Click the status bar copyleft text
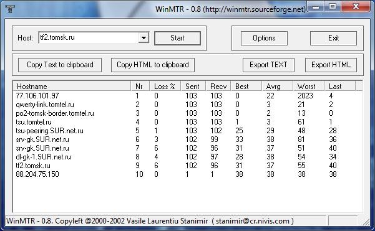Image resolution: width=375 pixels, height=231 pixels. [x=150, y=221]
